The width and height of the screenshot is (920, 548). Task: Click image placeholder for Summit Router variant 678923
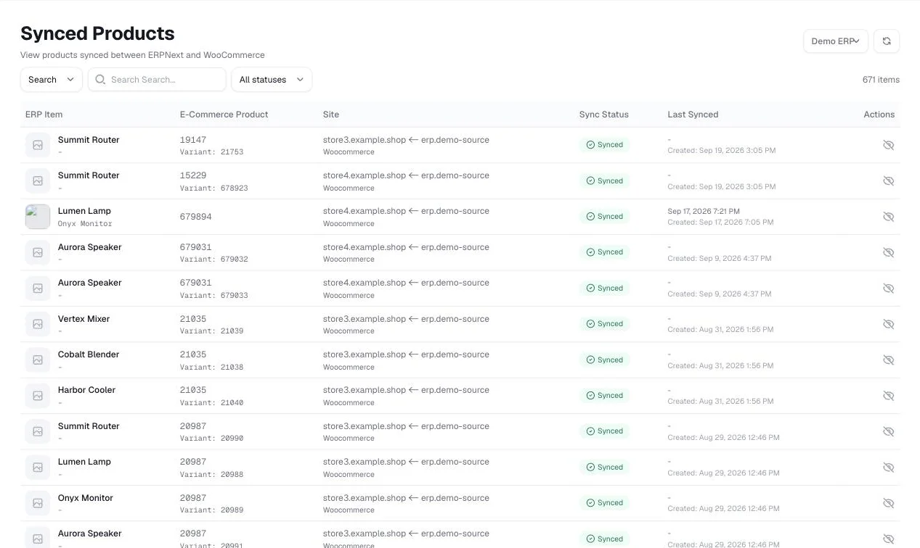tap(38, 180)
